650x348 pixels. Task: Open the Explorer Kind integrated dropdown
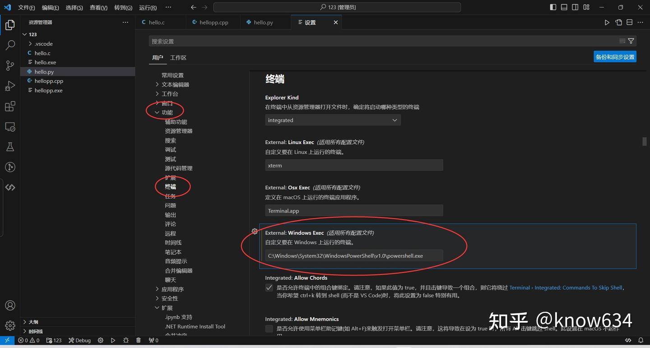point(333,120)
